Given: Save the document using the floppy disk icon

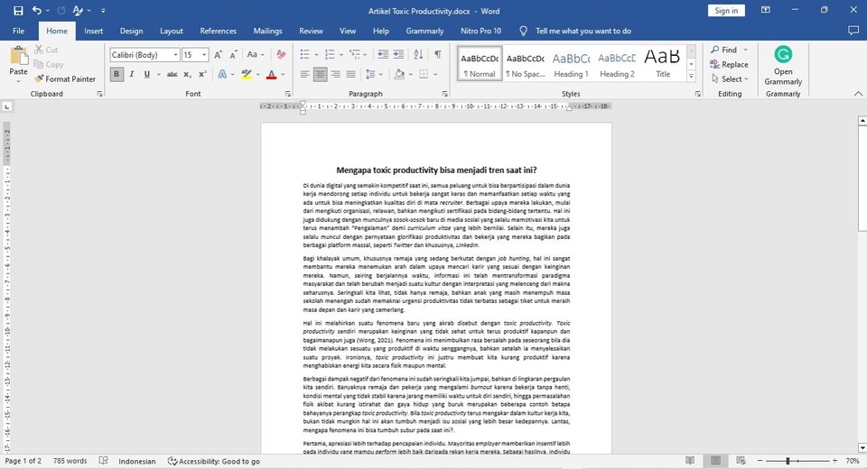Looking at the screenshot, I should tap(18, 11).
